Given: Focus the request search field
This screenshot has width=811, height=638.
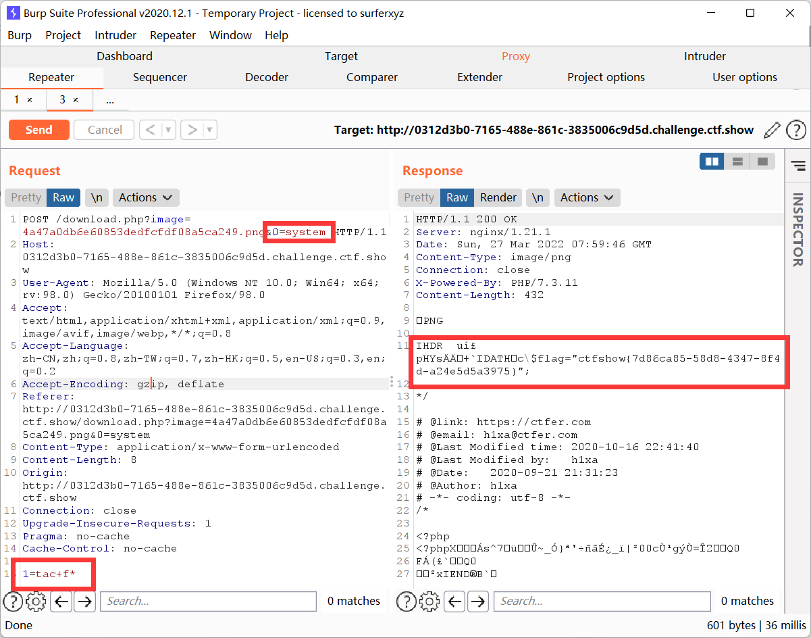Looking at the screenshot, I should [x=208, y=601].
